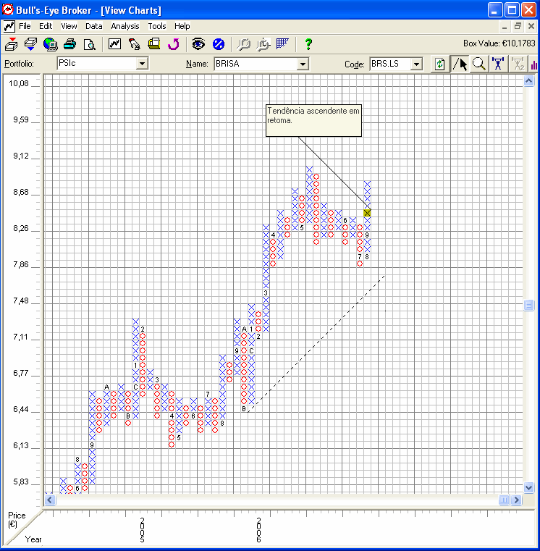Screen dimensions: 540x551
Task: Click the chart's vertical scrollbar up arrow
Action: (x=528, y=81)
